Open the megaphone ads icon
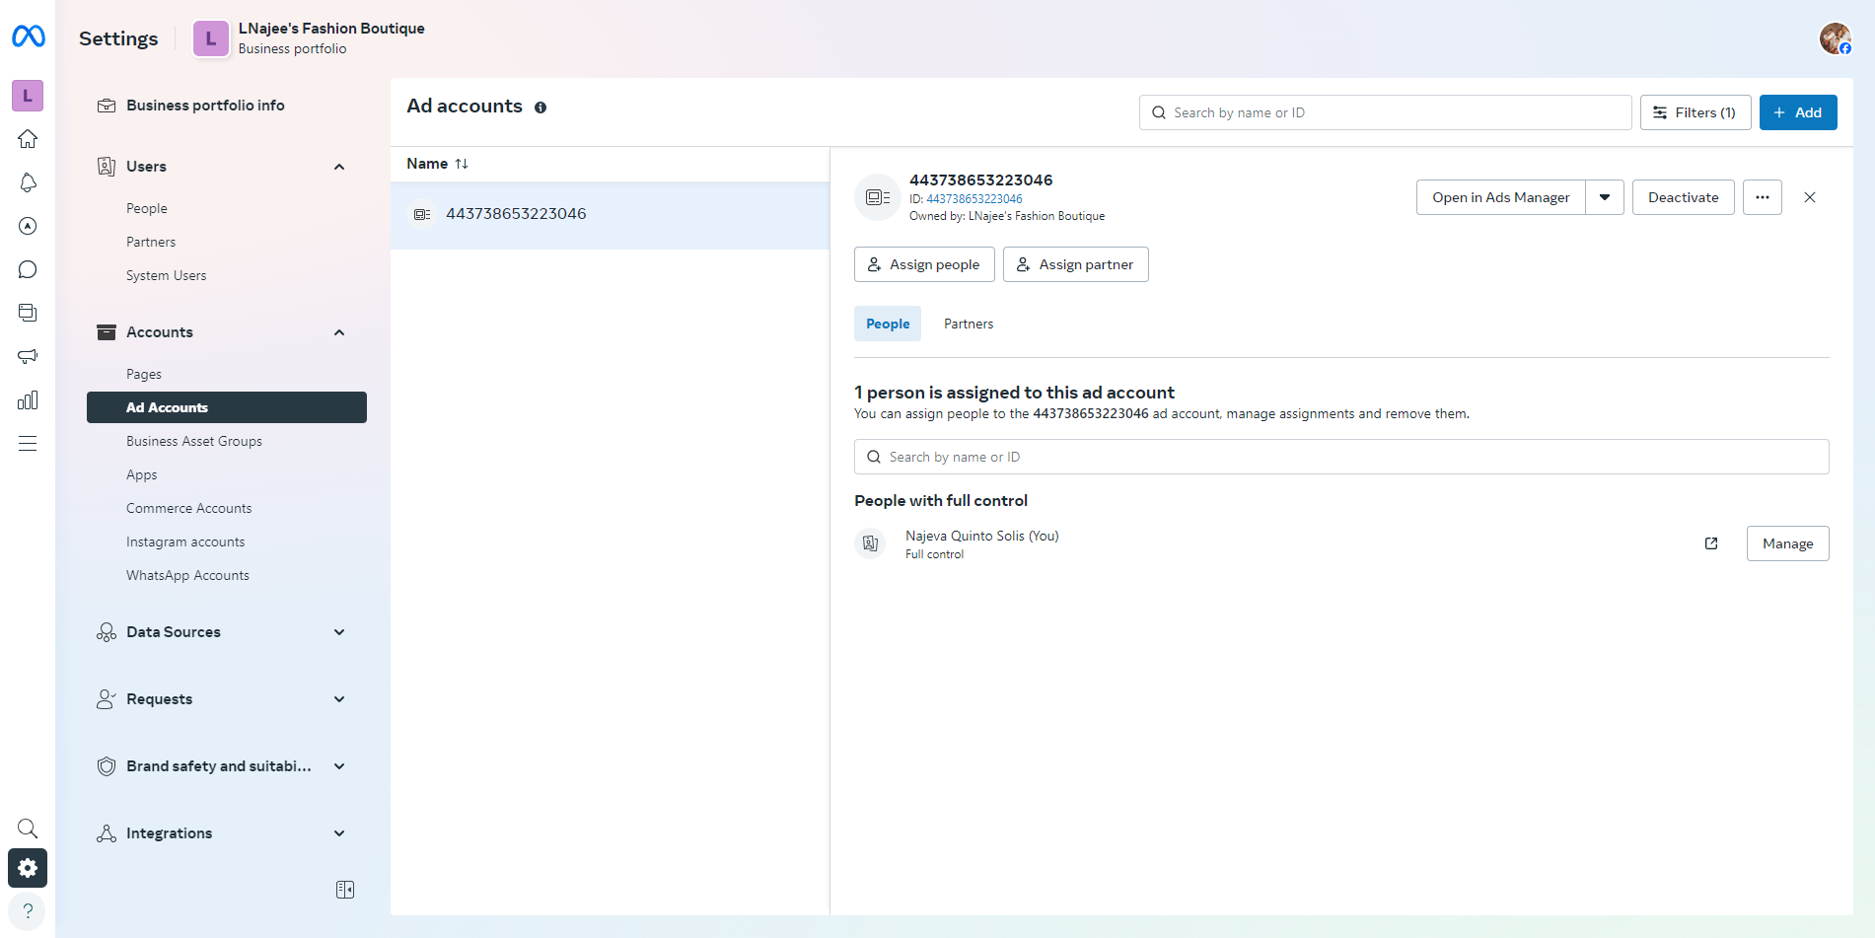Viewport: 1875px width, 938px height. coord(28,356)
